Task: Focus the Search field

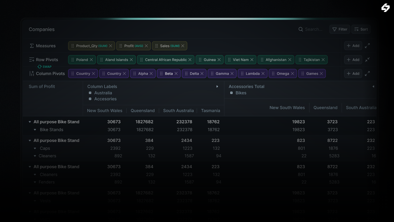Action: [311, 29]
